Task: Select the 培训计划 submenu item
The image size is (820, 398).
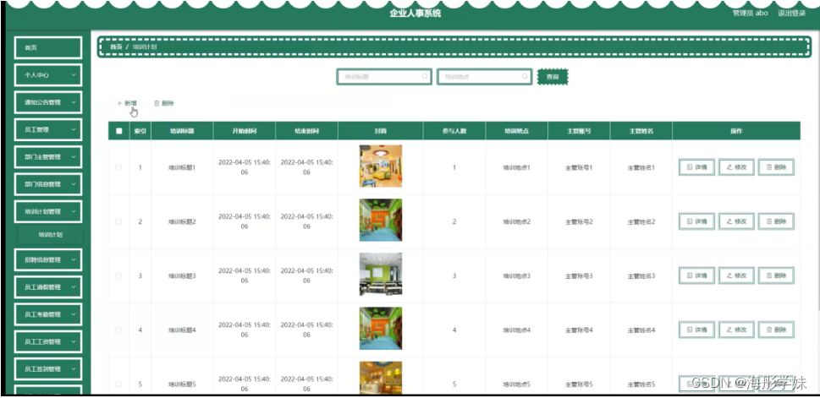Action: point(50,235)
